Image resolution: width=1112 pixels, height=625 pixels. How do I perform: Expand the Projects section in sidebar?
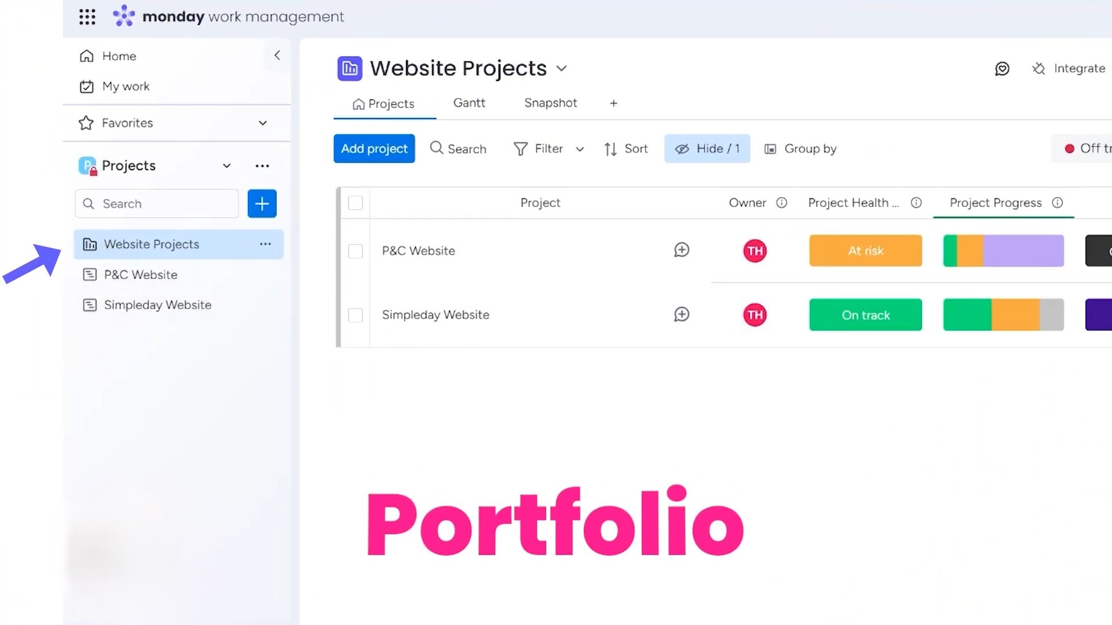point(226,166)
